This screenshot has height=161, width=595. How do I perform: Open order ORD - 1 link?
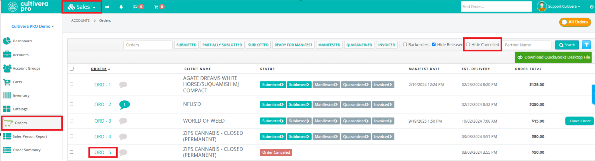click(x=103, y=84)
